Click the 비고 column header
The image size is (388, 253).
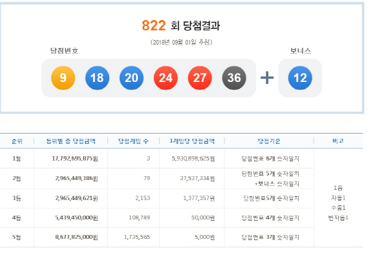[x=338, y=141]
